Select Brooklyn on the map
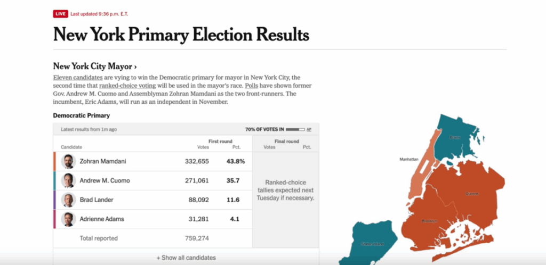 (429, 221)
